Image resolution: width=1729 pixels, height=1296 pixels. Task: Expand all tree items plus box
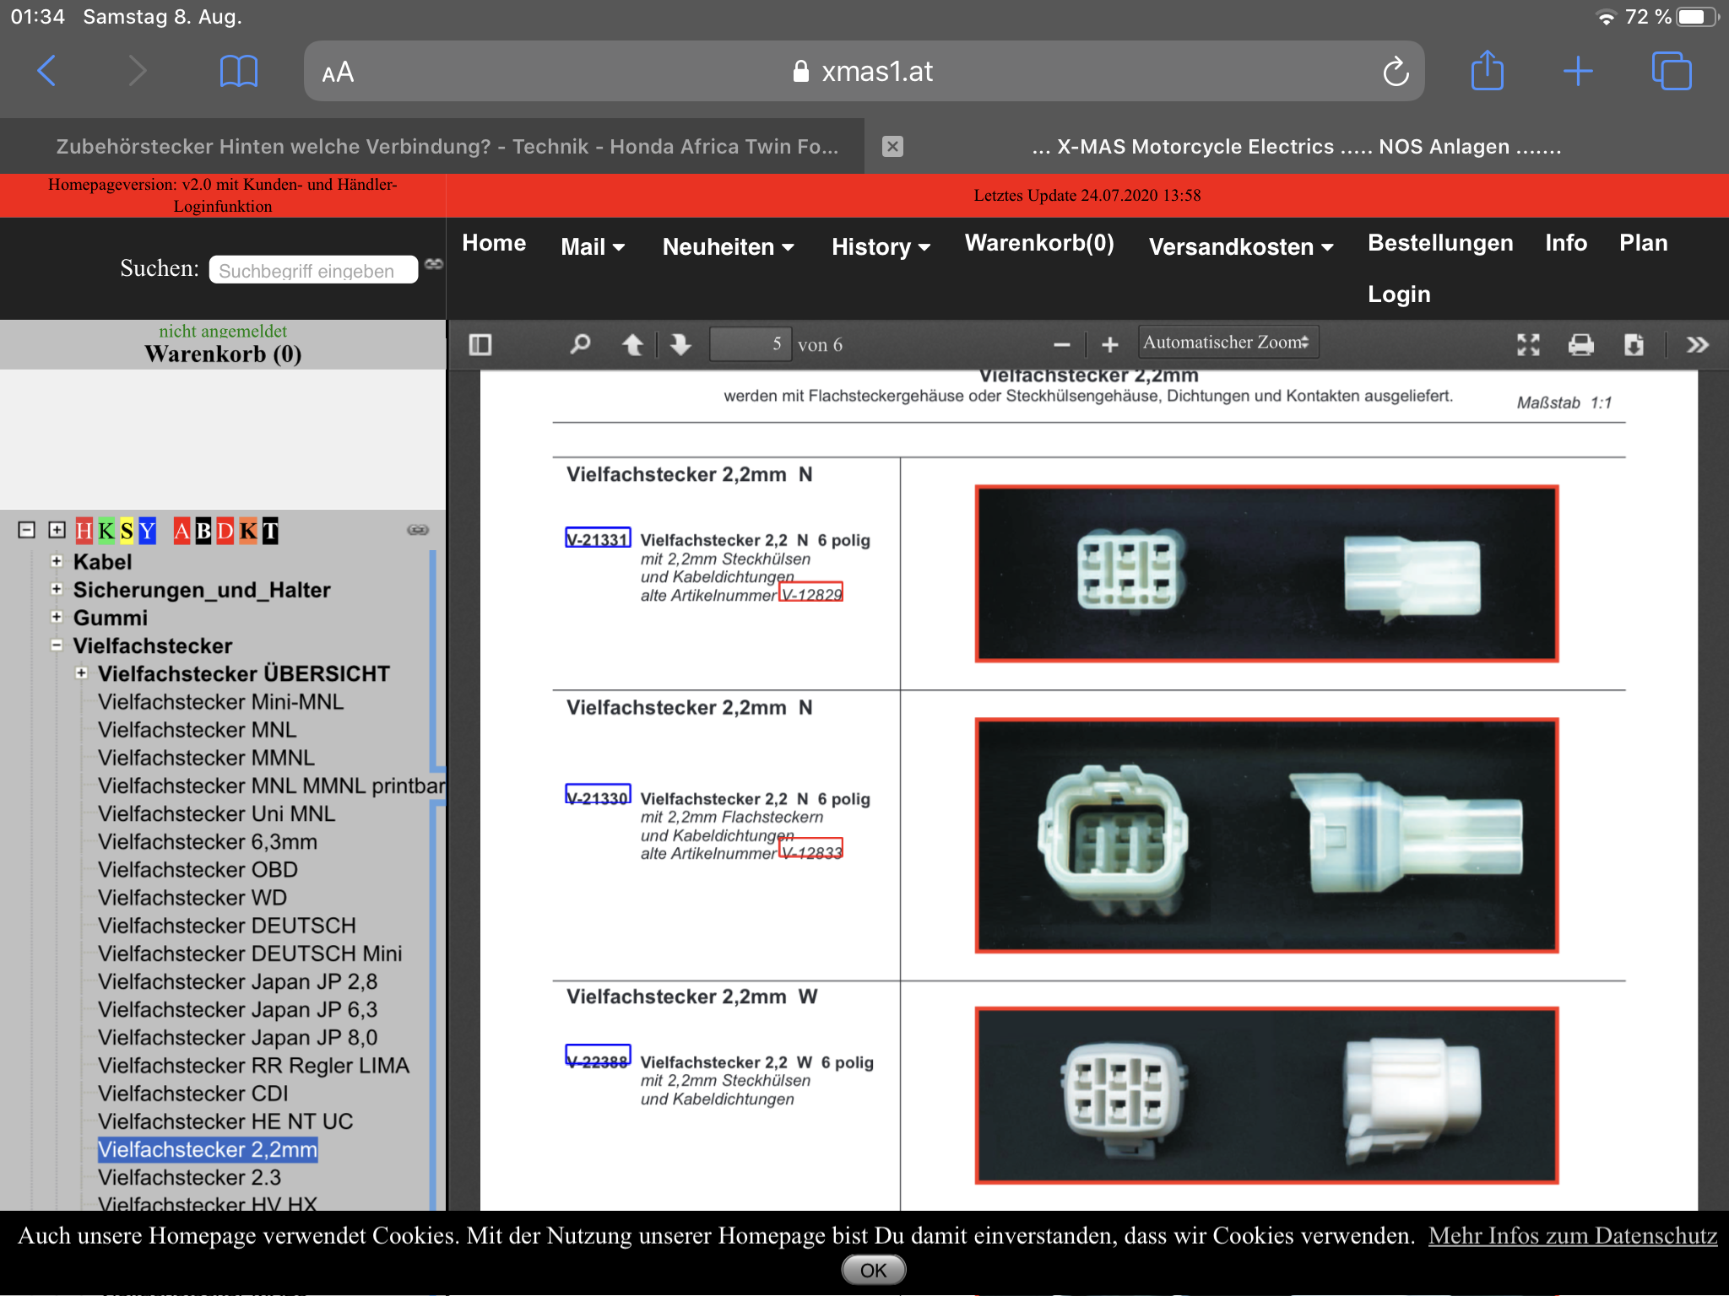pos(57,530)
